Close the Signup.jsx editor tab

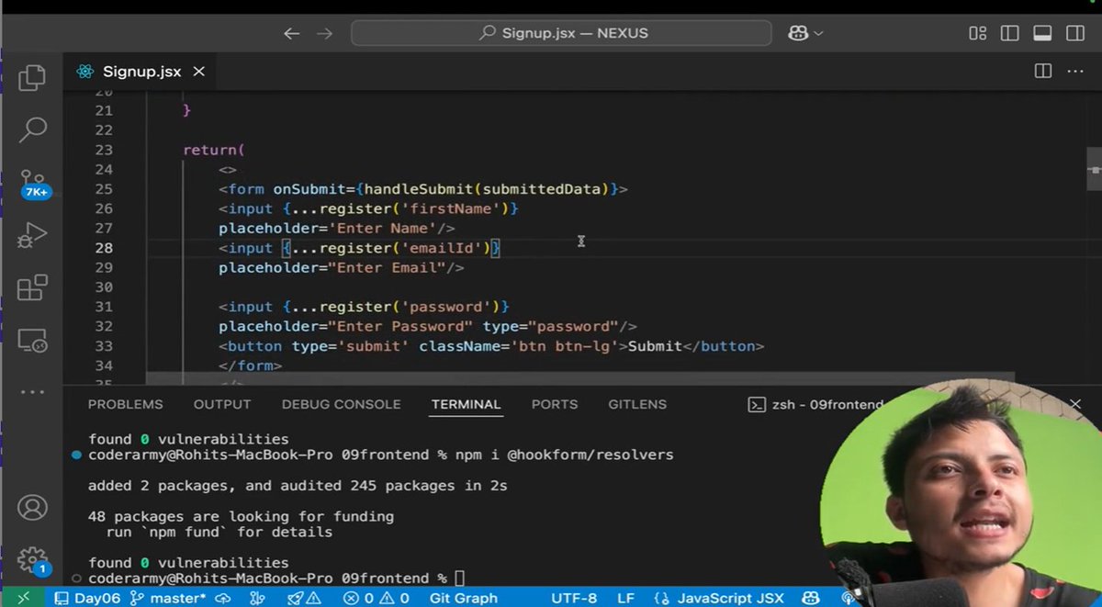198,71
